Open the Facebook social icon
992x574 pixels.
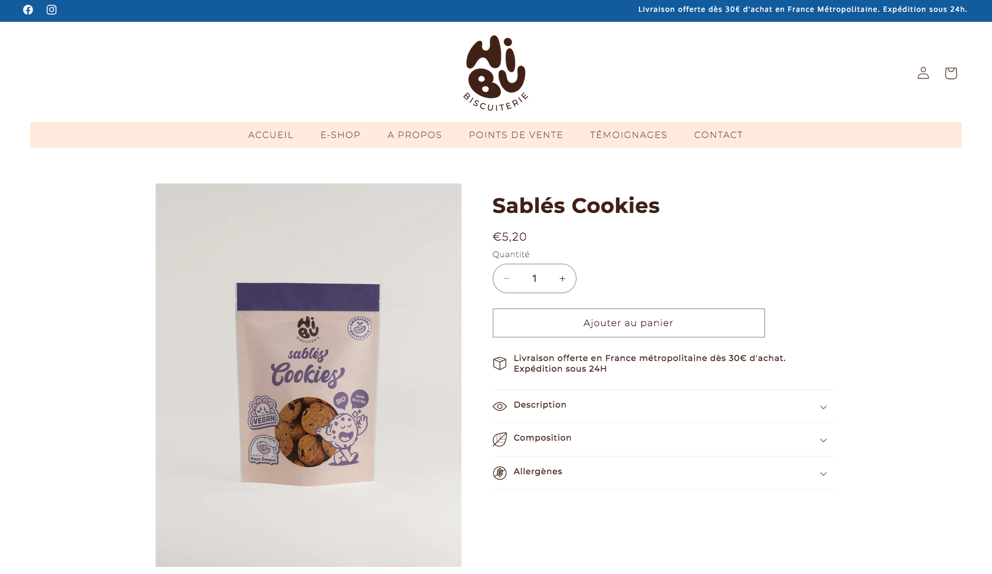pyautogui.click(x=28, y=10)
